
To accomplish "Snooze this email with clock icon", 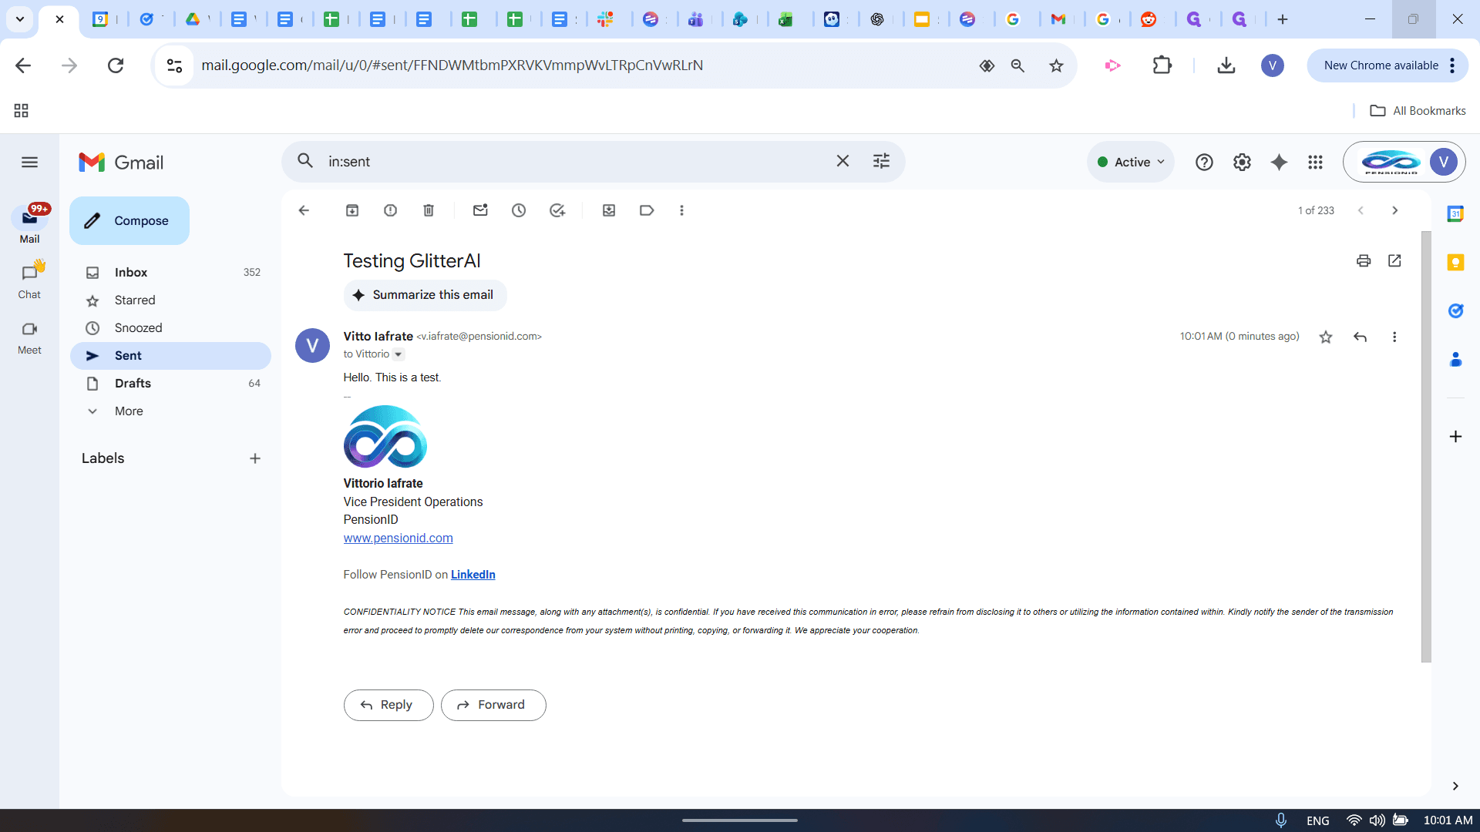I will click(x=519, y=210).
